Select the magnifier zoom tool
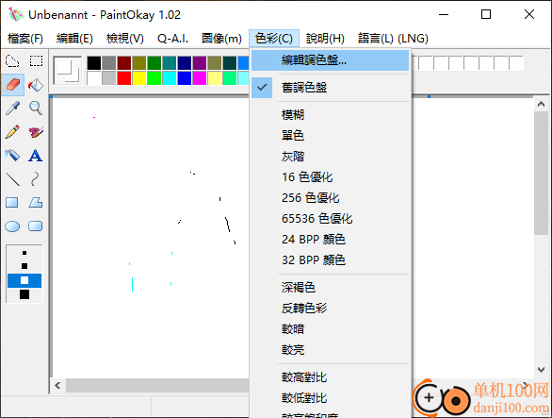Viewport: 552px width, 418px height. tap(36, 108)
